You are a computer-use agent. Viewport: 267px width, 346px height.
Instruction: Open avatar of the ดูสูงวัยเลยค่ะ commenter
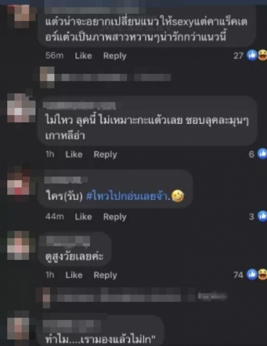pyautogui.click(x=19, y=245)
